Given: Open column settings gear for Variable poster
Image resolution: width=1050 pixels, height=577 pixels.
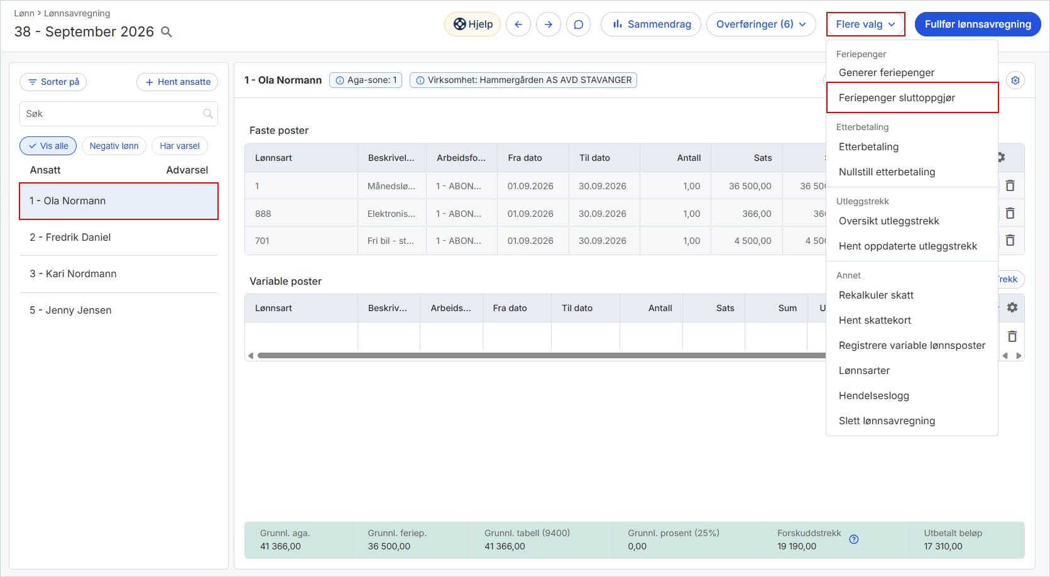Looking at the screenshot, I should [1012, 307].
